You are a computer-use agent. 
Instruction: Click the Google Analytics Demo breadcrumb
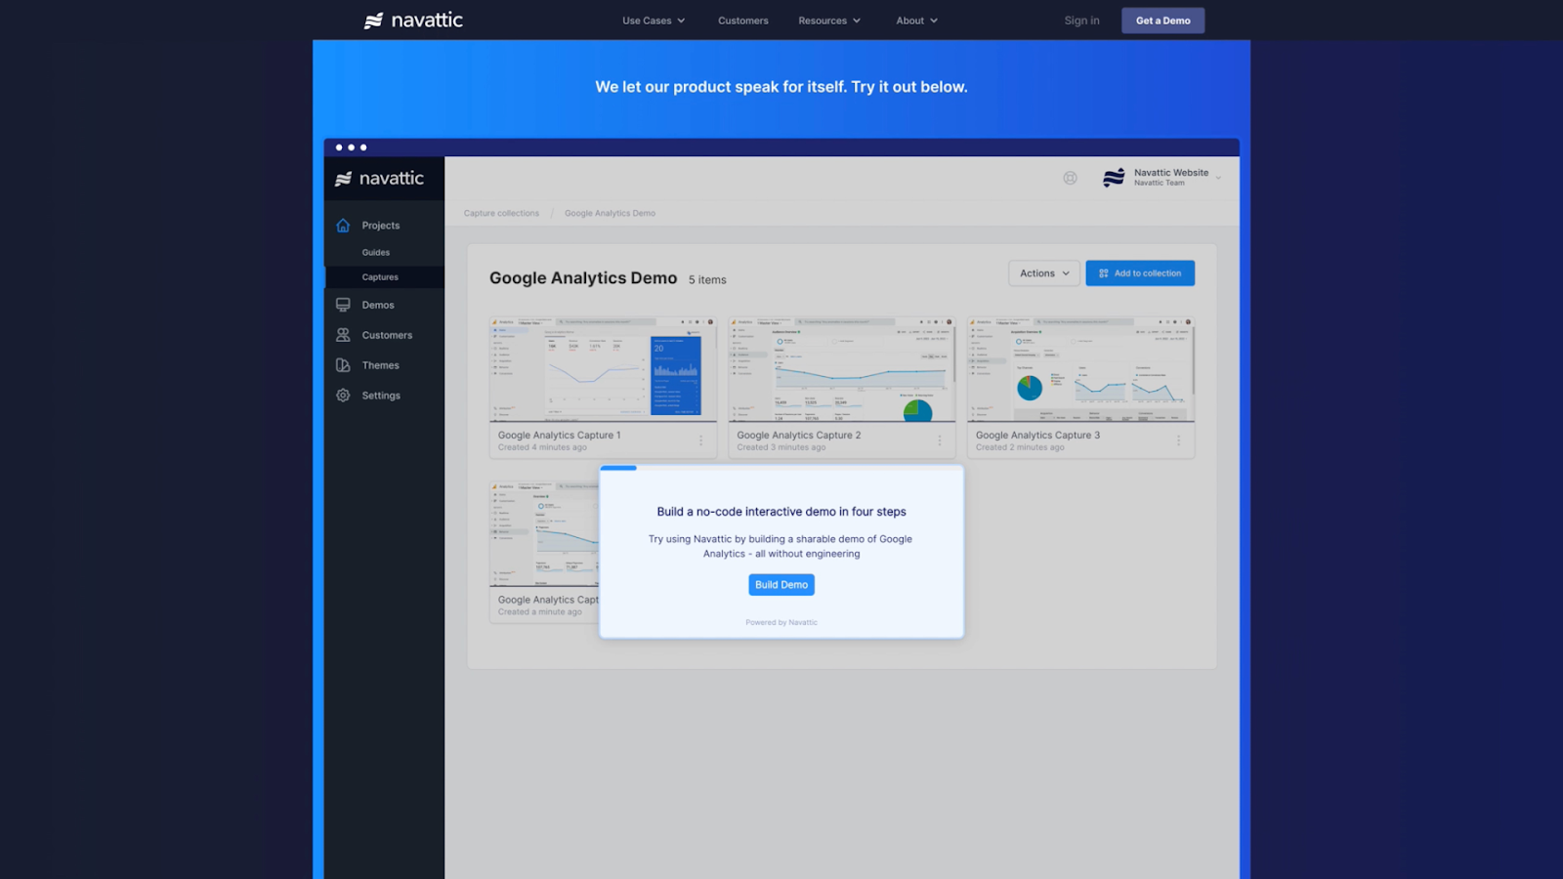[x=610, y=213]
